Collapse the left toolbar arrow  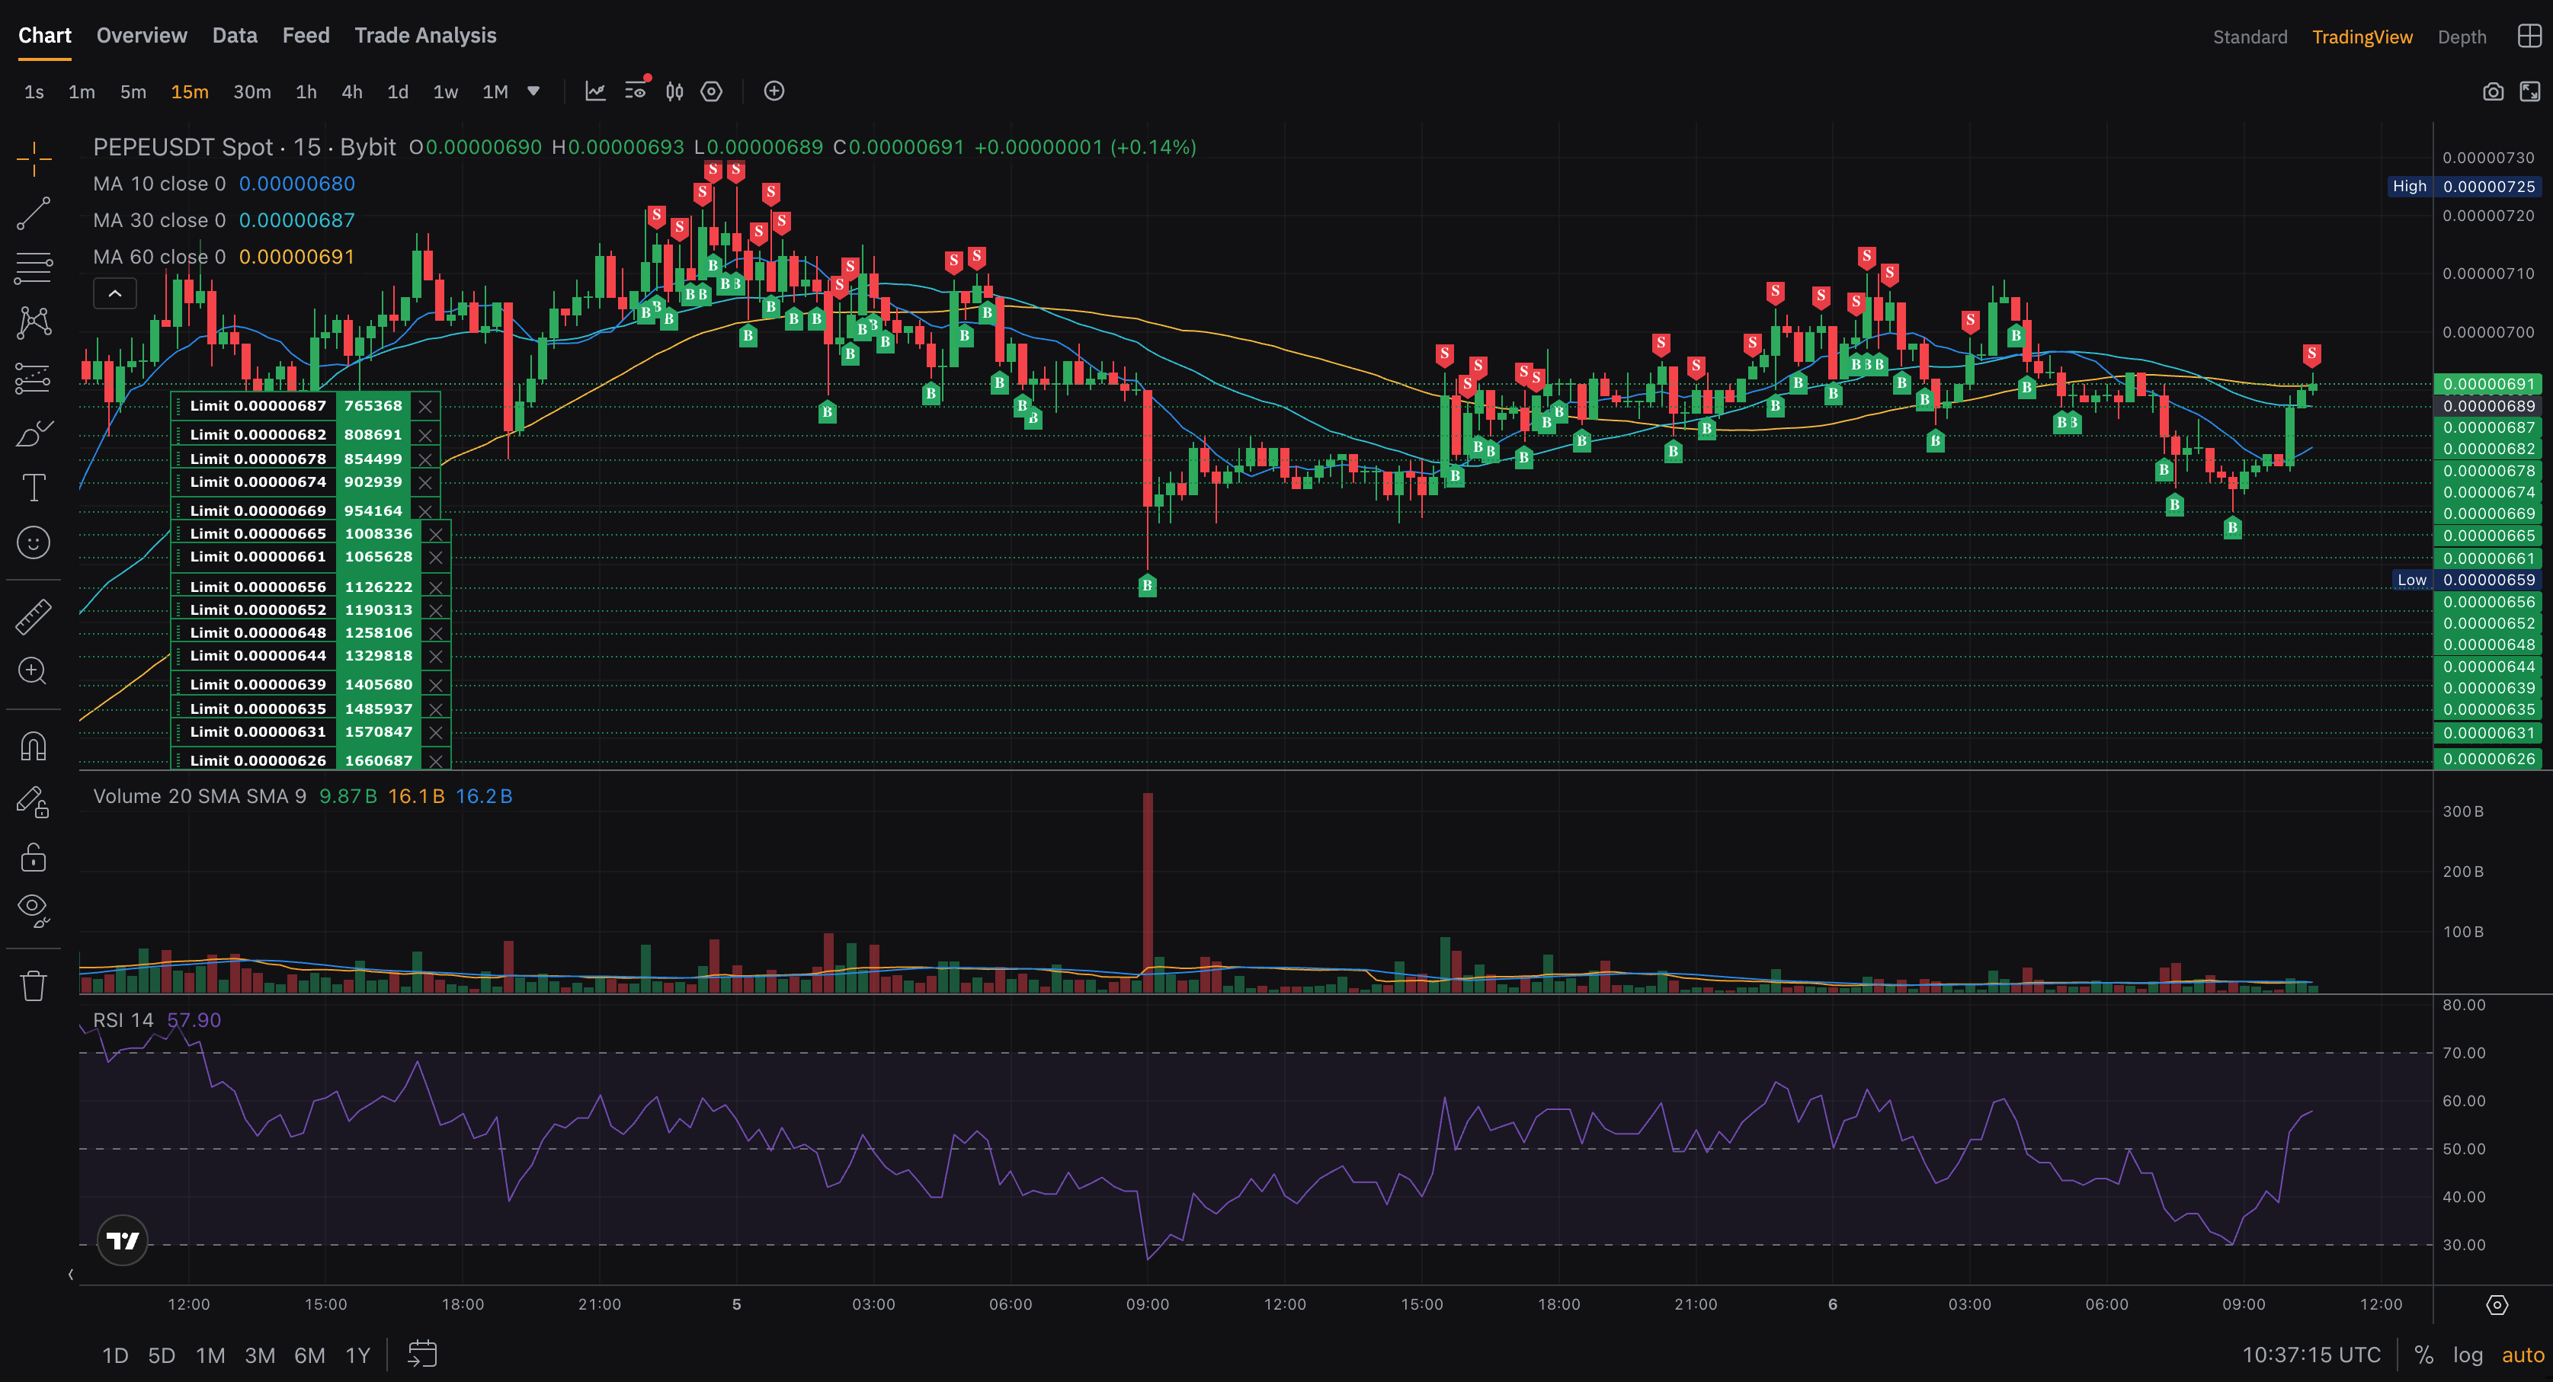(x=70, y=1274)
